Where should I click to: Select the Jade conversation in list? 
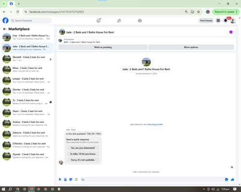point(27,48)
